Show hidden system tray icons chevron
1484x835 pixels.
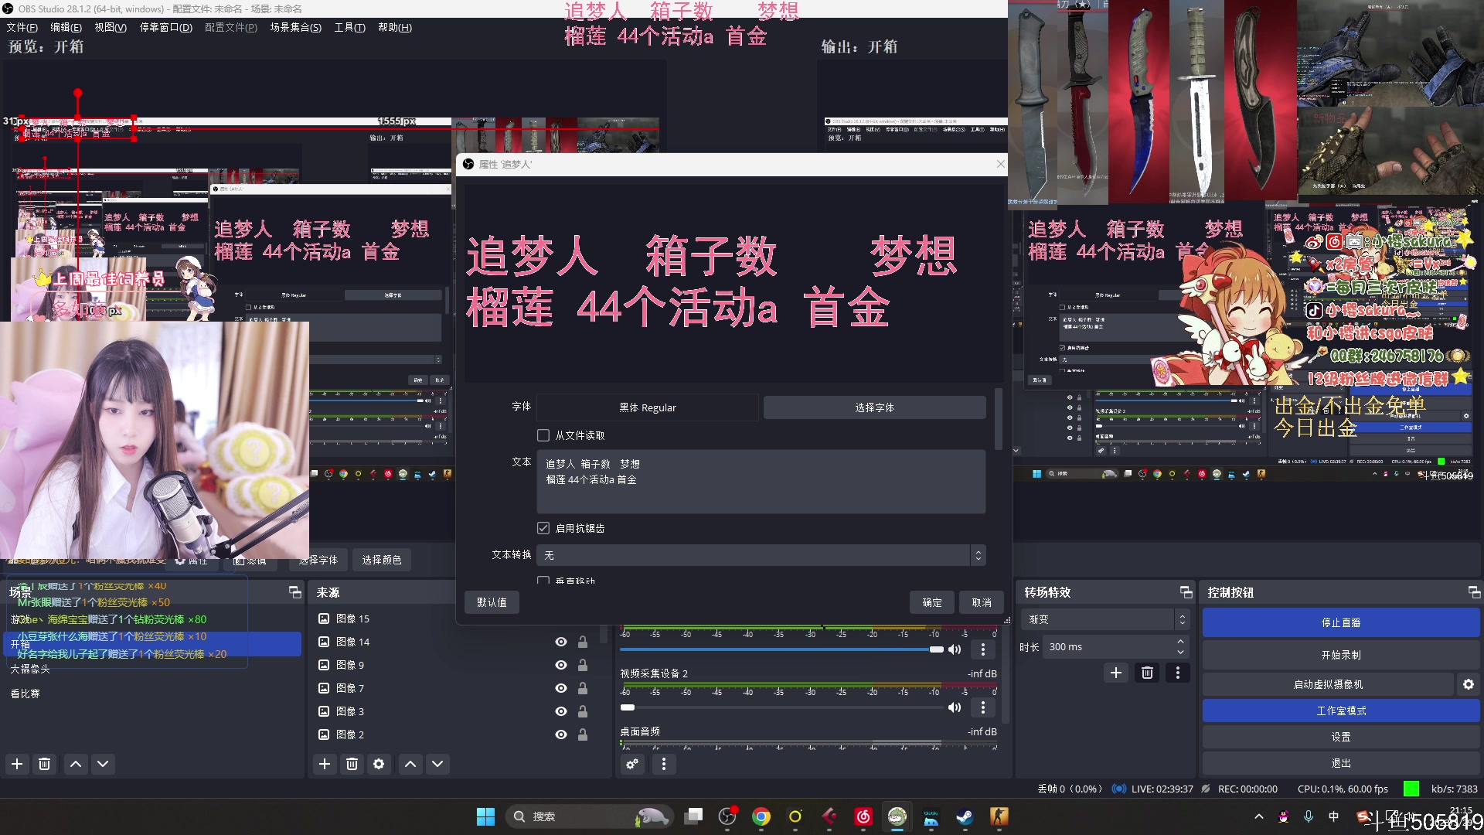[1259, 816]
